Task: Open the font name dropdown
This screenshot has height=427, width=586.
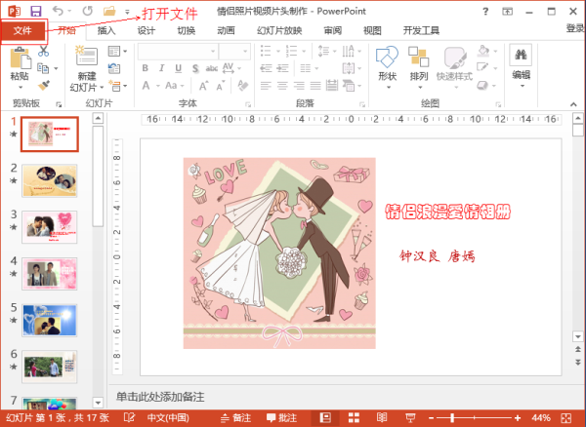Action: tap(213, 52)
